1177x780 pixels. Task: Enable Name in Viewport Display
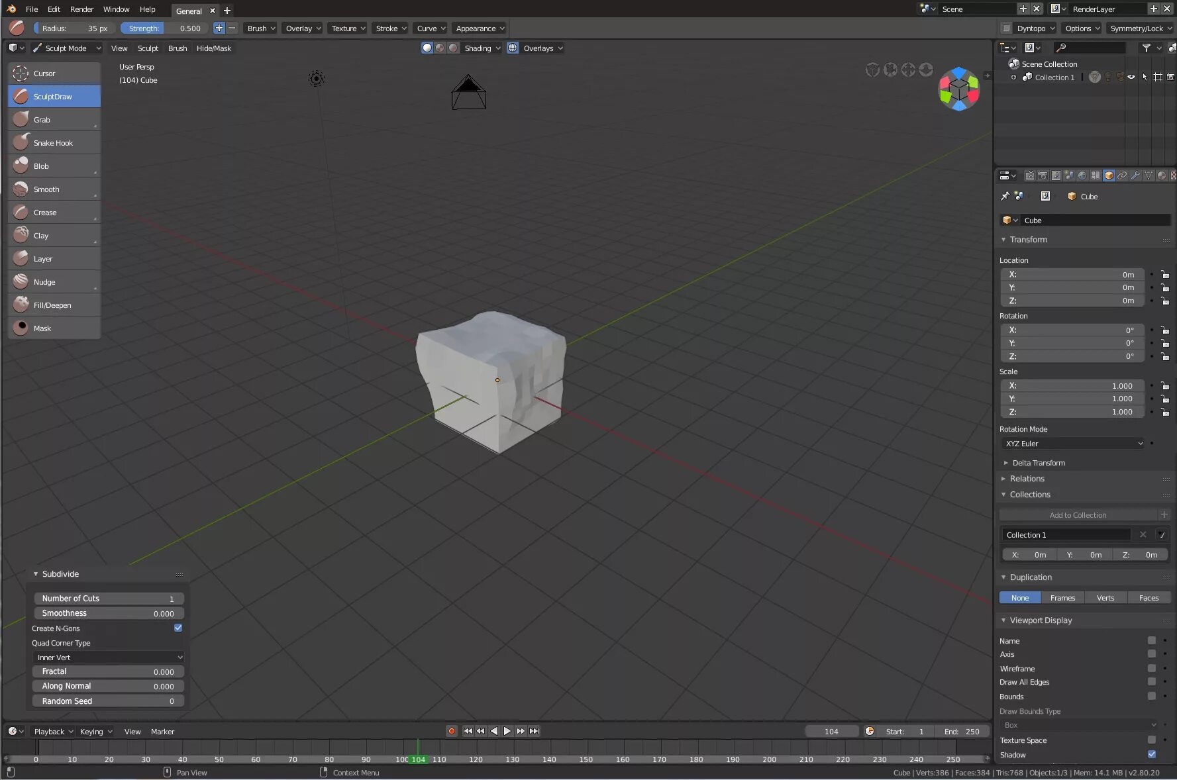pyautogui.click(x=1152, y=640)
